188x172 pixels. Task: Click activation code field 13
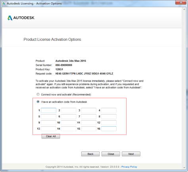pyautogui.click(x=48, y=129)
